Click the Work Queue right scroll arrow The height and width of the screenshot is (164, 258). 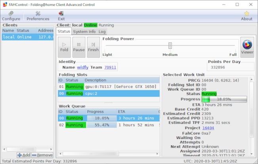[x=157, y=154]
